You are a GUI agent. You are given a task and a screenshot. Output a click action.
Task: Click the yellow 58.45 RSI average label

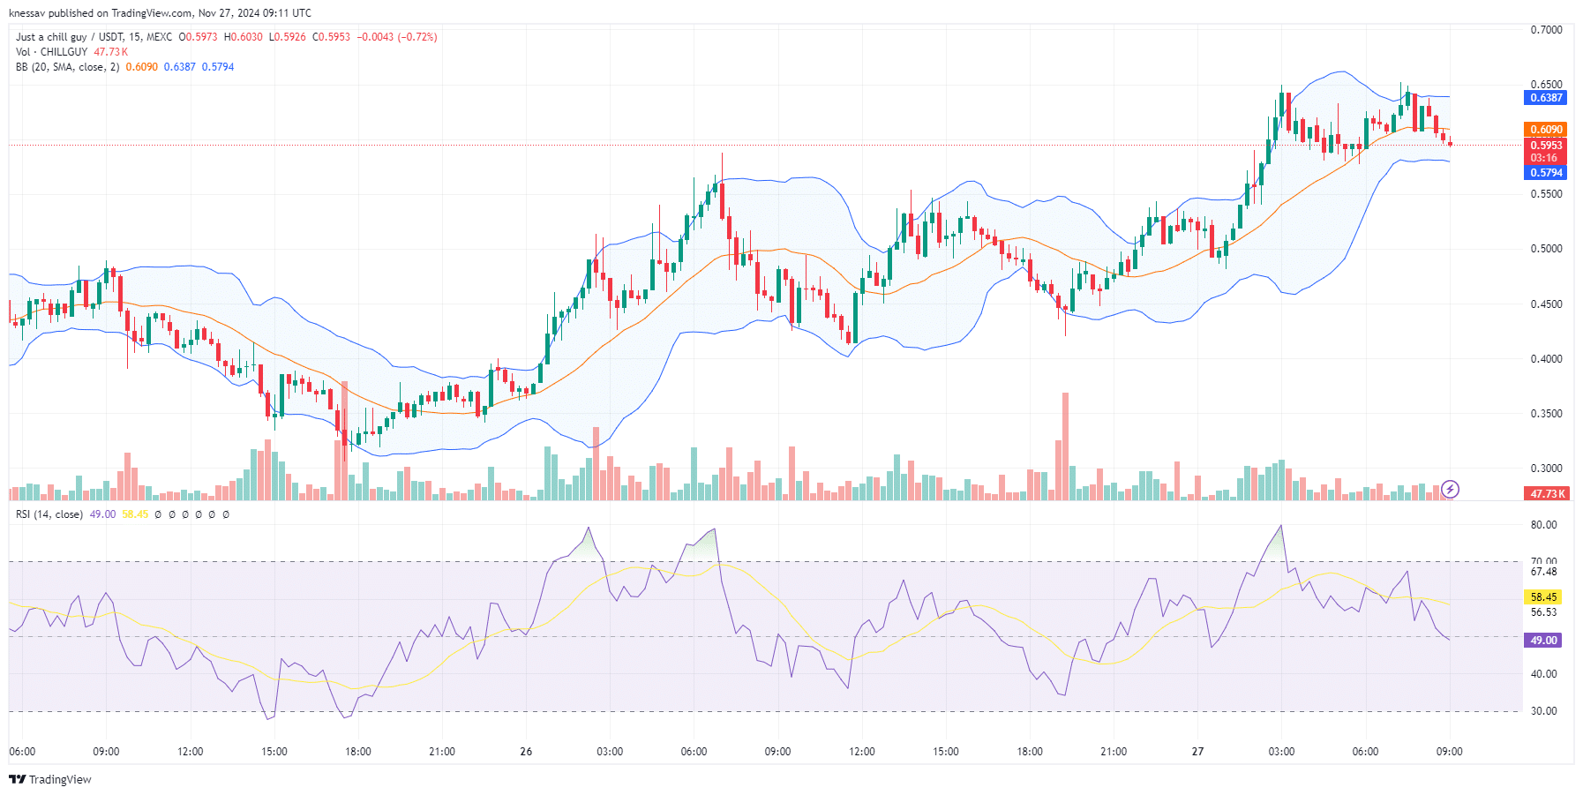1543,597
